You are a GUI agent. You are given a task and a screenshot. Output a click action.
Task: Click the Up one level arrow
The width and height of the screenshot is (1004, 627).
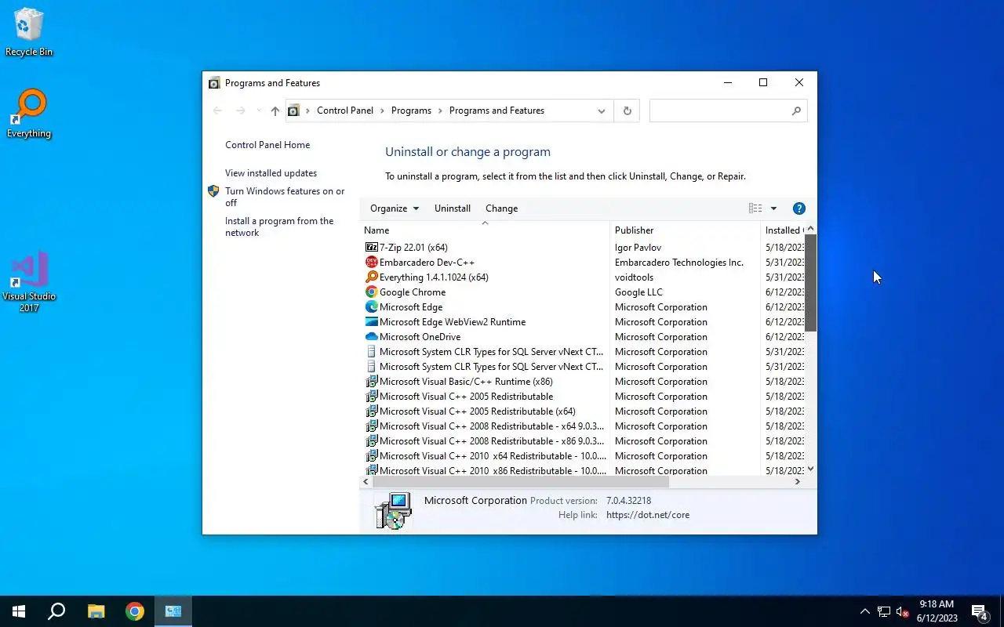275,111
